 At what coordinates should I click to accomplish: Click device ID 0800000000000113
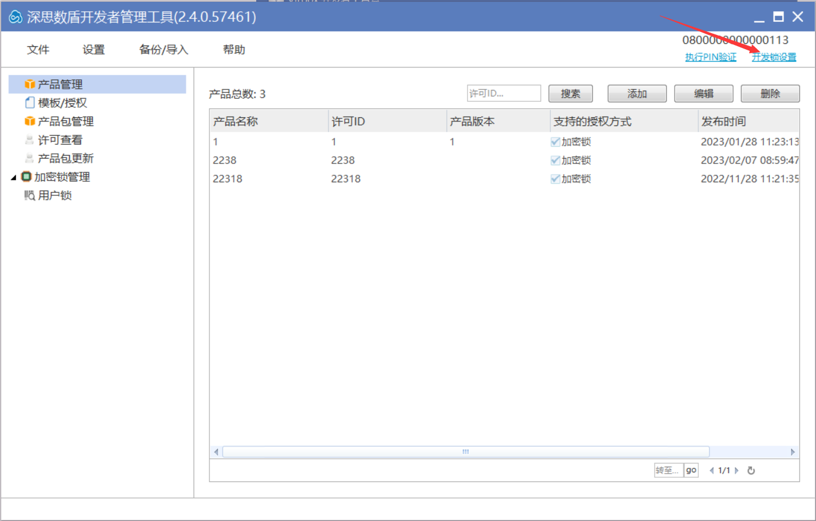point(736,40)
